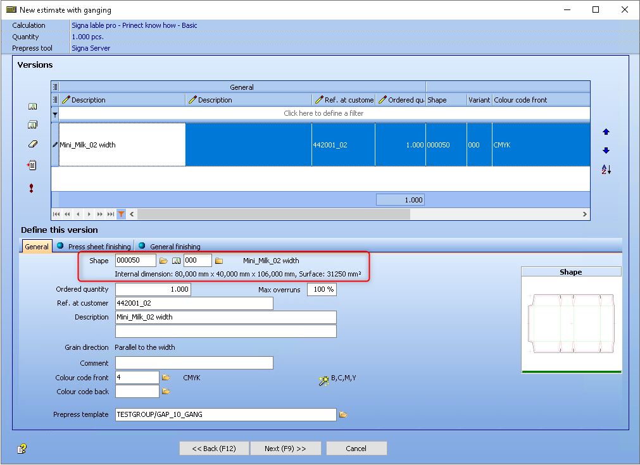640x465 pixels.
Task: Click the empty second Description field
Action: (226, 332)
